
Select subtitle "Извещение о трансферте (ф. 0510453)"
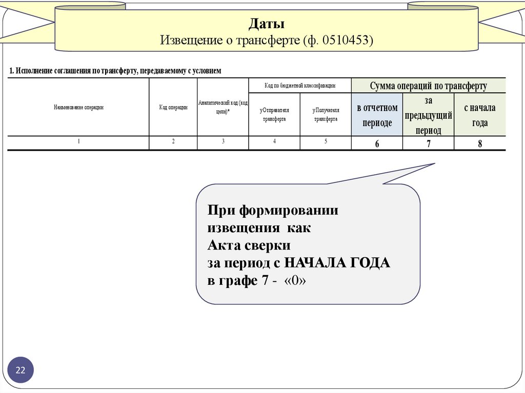(x=267, y=40)
